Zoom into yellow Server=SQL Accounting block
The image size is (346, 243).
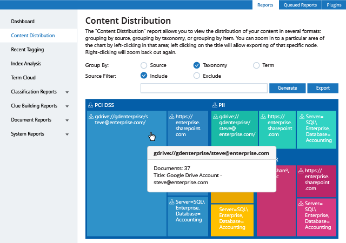point(232,220)
